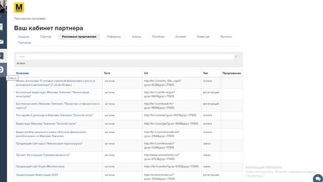Select the finrestart URL with gcao=3214
The height and width of the screenshot is (182, 323).
[159, 146]
